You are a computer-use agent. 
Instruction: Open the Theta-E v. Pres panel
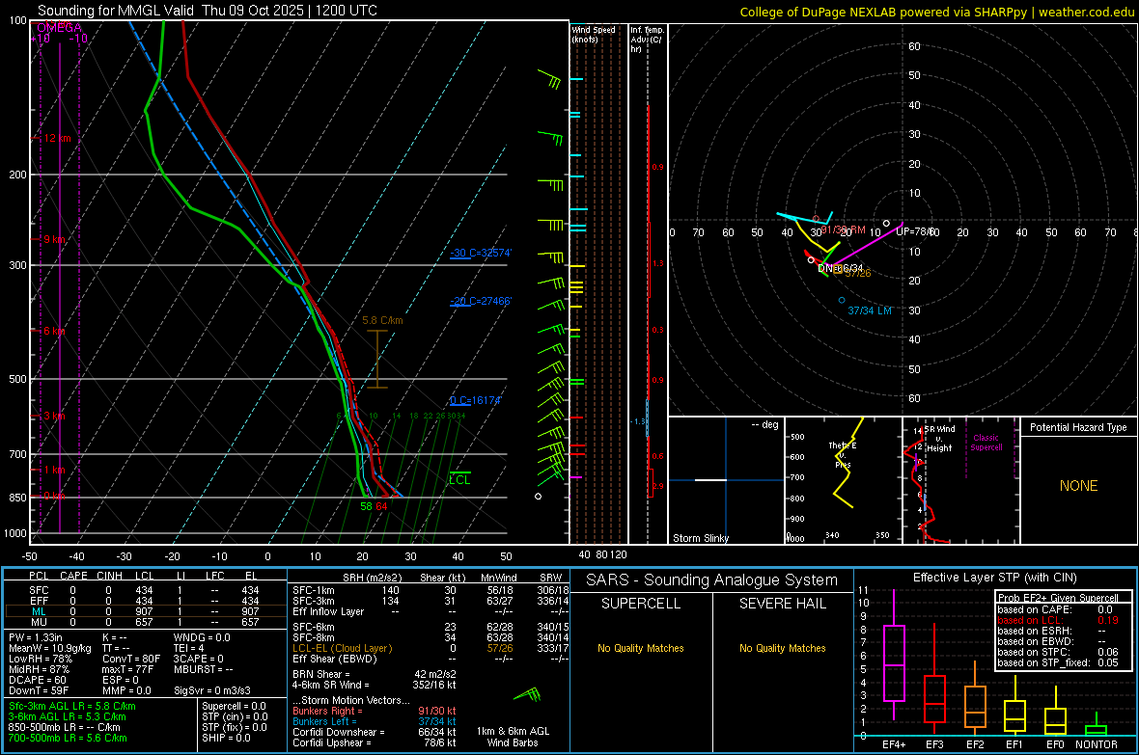844,480
